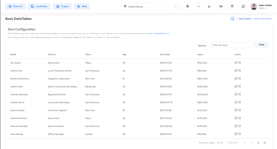Open the Level Menu item
The height and width of the screenshot is (149, 277).
(x=39, y=6)
